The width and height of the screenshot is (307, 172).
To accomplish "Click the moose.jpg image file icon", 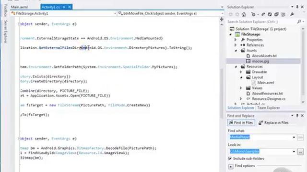I will [x=248, y=61].
